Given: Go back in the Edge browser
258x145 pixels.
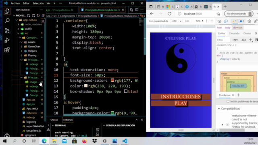Looking at the screenshot, I should pyautogui.click(x=152, y=14).
